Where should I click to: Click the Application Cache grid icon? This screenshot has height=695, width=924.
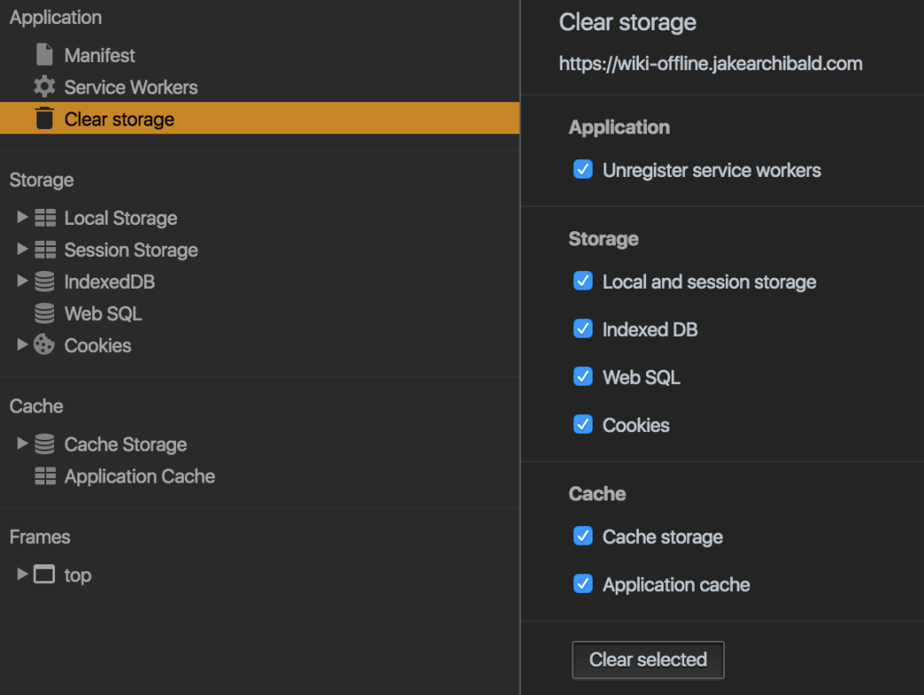[45, 475]
